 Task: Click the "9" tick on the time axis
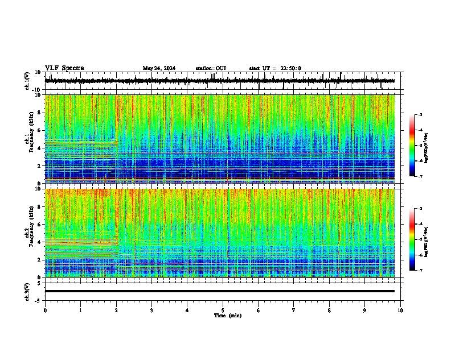[x=364, y=310]
